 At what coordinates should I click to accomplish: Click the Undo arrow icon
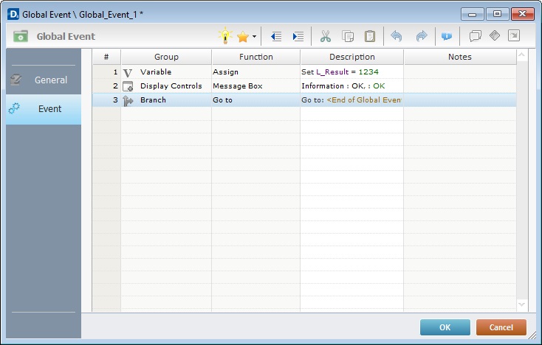(397, 36)
